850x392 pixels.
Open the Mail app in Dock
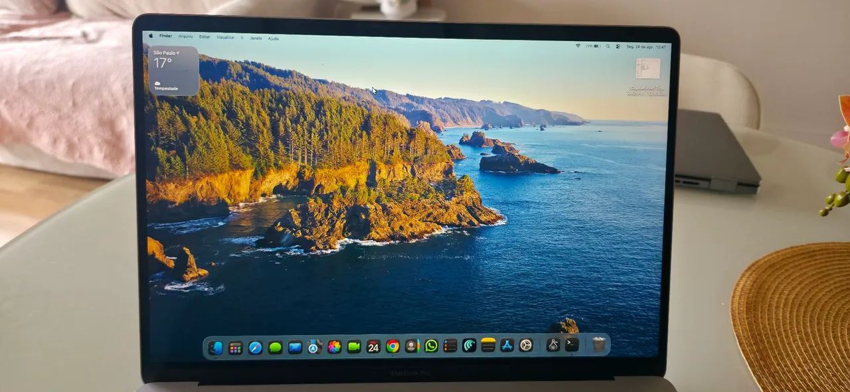295,347
